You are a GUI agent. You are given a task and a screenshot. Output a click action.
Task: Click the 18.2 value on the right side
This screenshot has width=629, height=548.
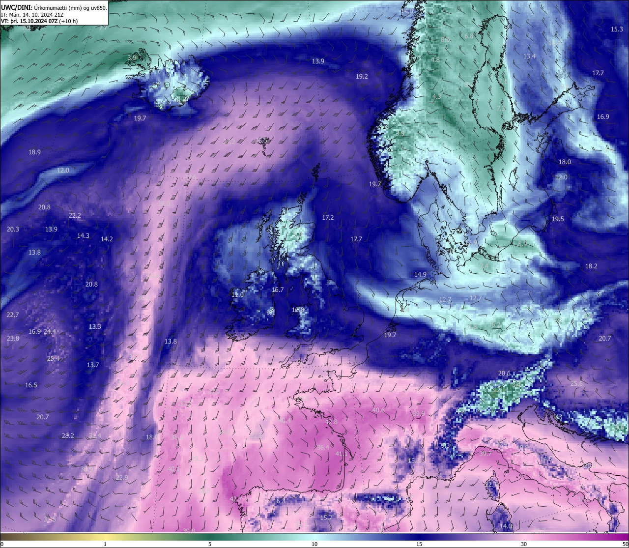(x=591, y=266)
